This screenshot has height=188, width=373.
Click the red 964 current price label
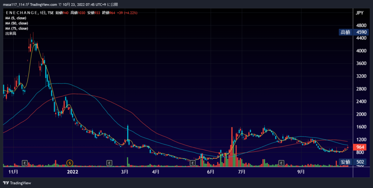click(360, 147)
